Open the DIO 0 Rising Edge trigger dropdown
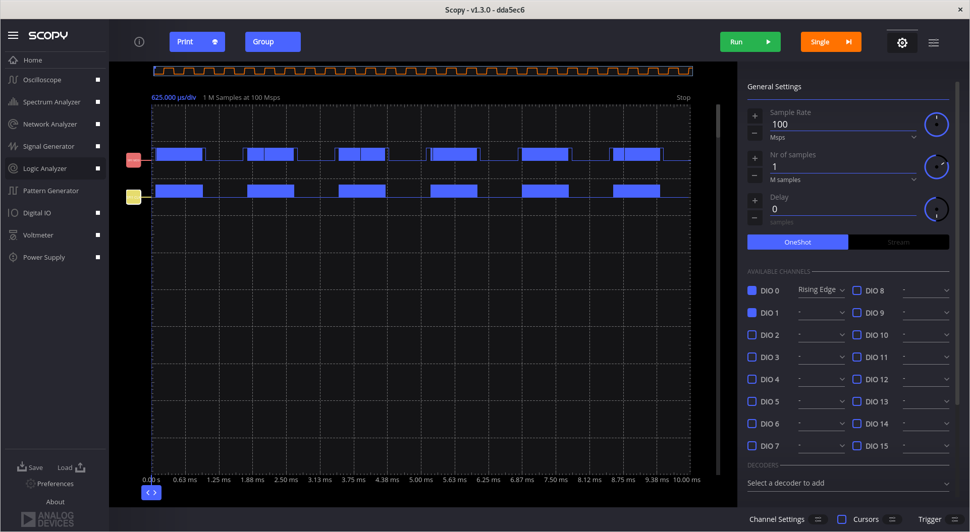The width and height of the screenshot is (970, 532). pos(821,290)
